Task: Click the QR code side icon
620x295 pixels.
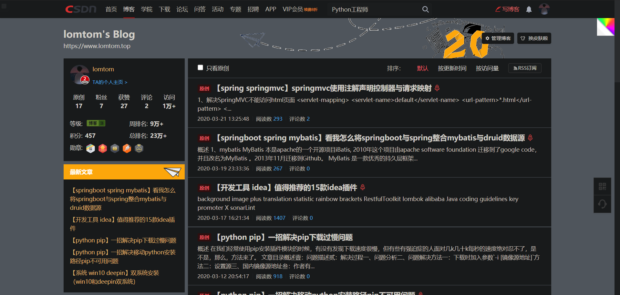Action: 602,186
